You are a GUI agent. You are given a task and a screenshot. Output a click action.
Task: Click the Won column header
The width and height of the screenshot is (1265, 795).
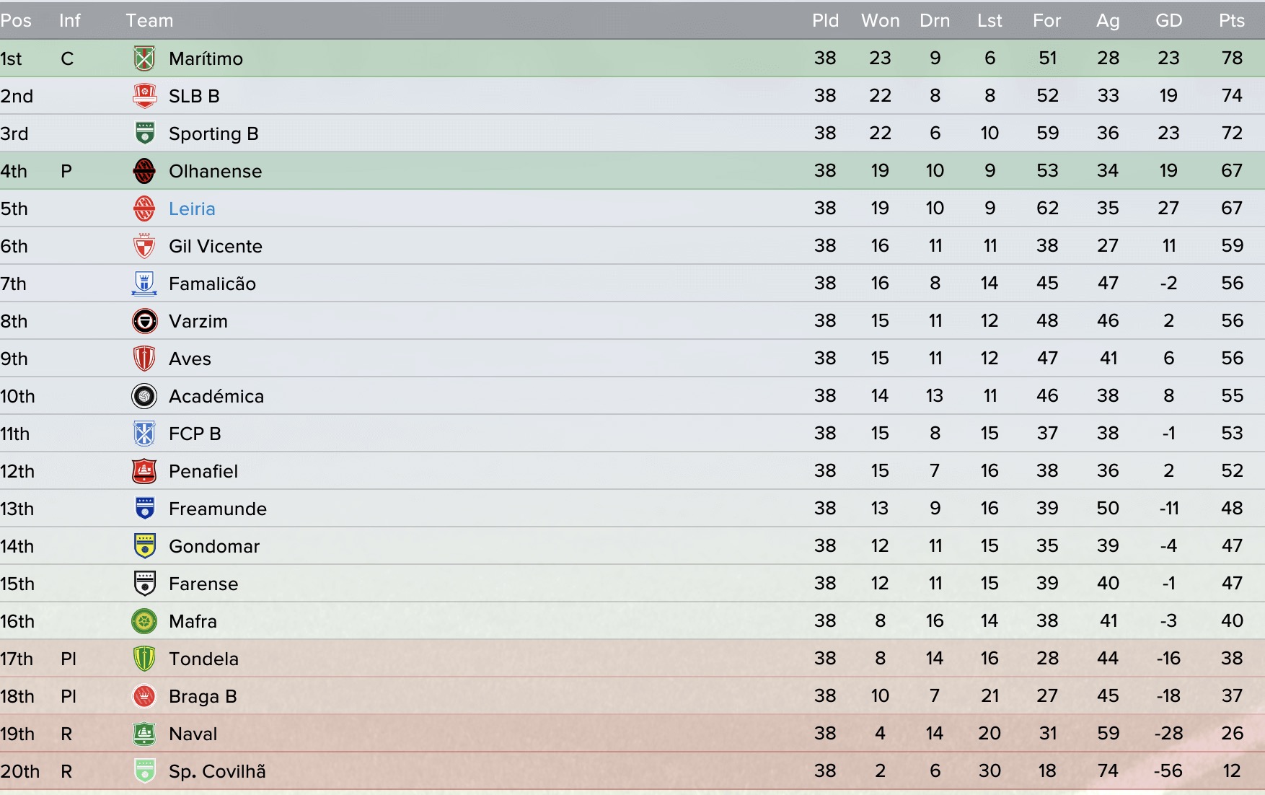pyautogui.click(x=880, y=20)
